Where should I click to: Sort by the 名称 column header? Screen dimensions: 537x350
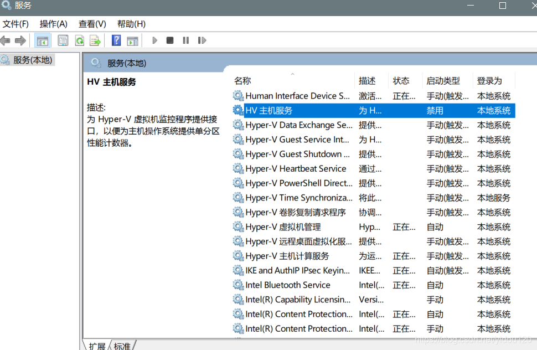coord(293,81)
